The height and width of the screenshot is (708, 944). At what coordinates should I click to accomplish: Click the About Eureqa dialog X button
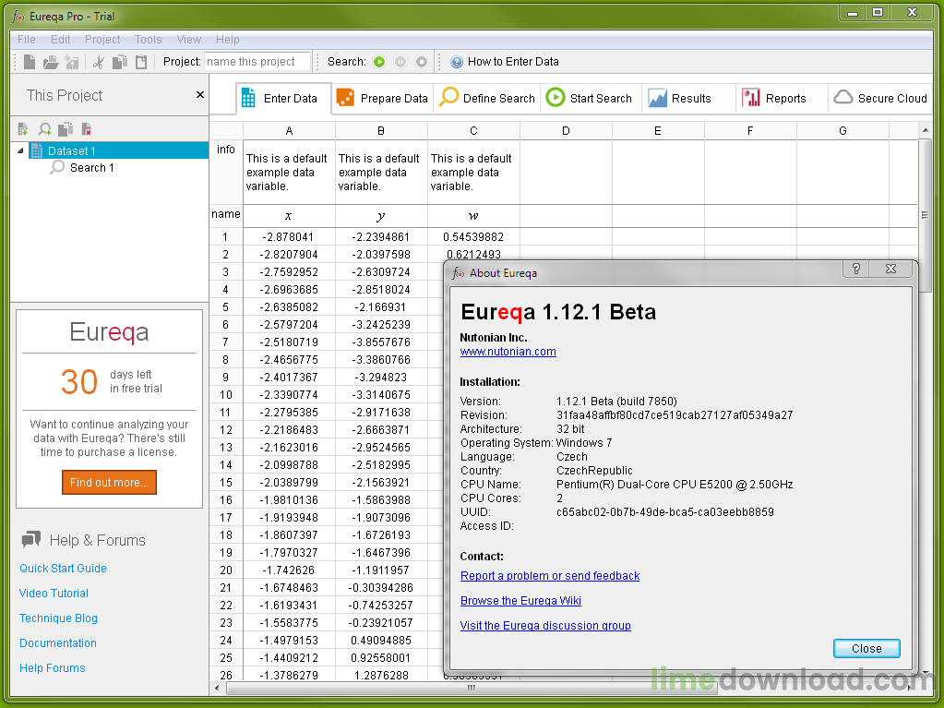pos(891,270)
